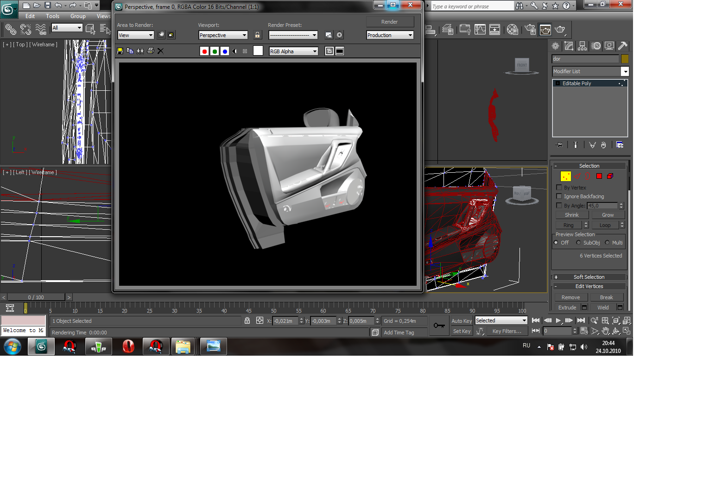
Task: Click the Pan View hand icon
Action: [605, 331]
